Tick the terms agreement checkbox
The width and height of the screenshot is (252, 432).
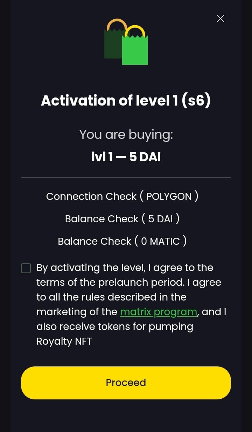pyautogui.click(x=26, y=268)
